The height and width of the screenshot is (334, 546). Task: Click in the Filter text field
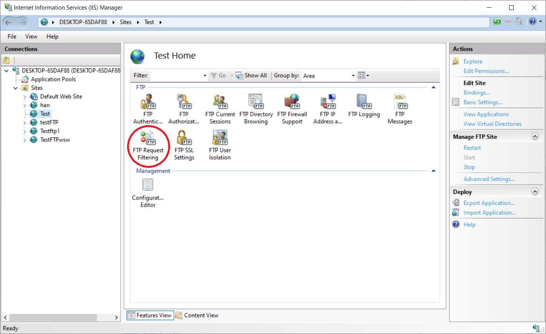click(x=176, y=76)
